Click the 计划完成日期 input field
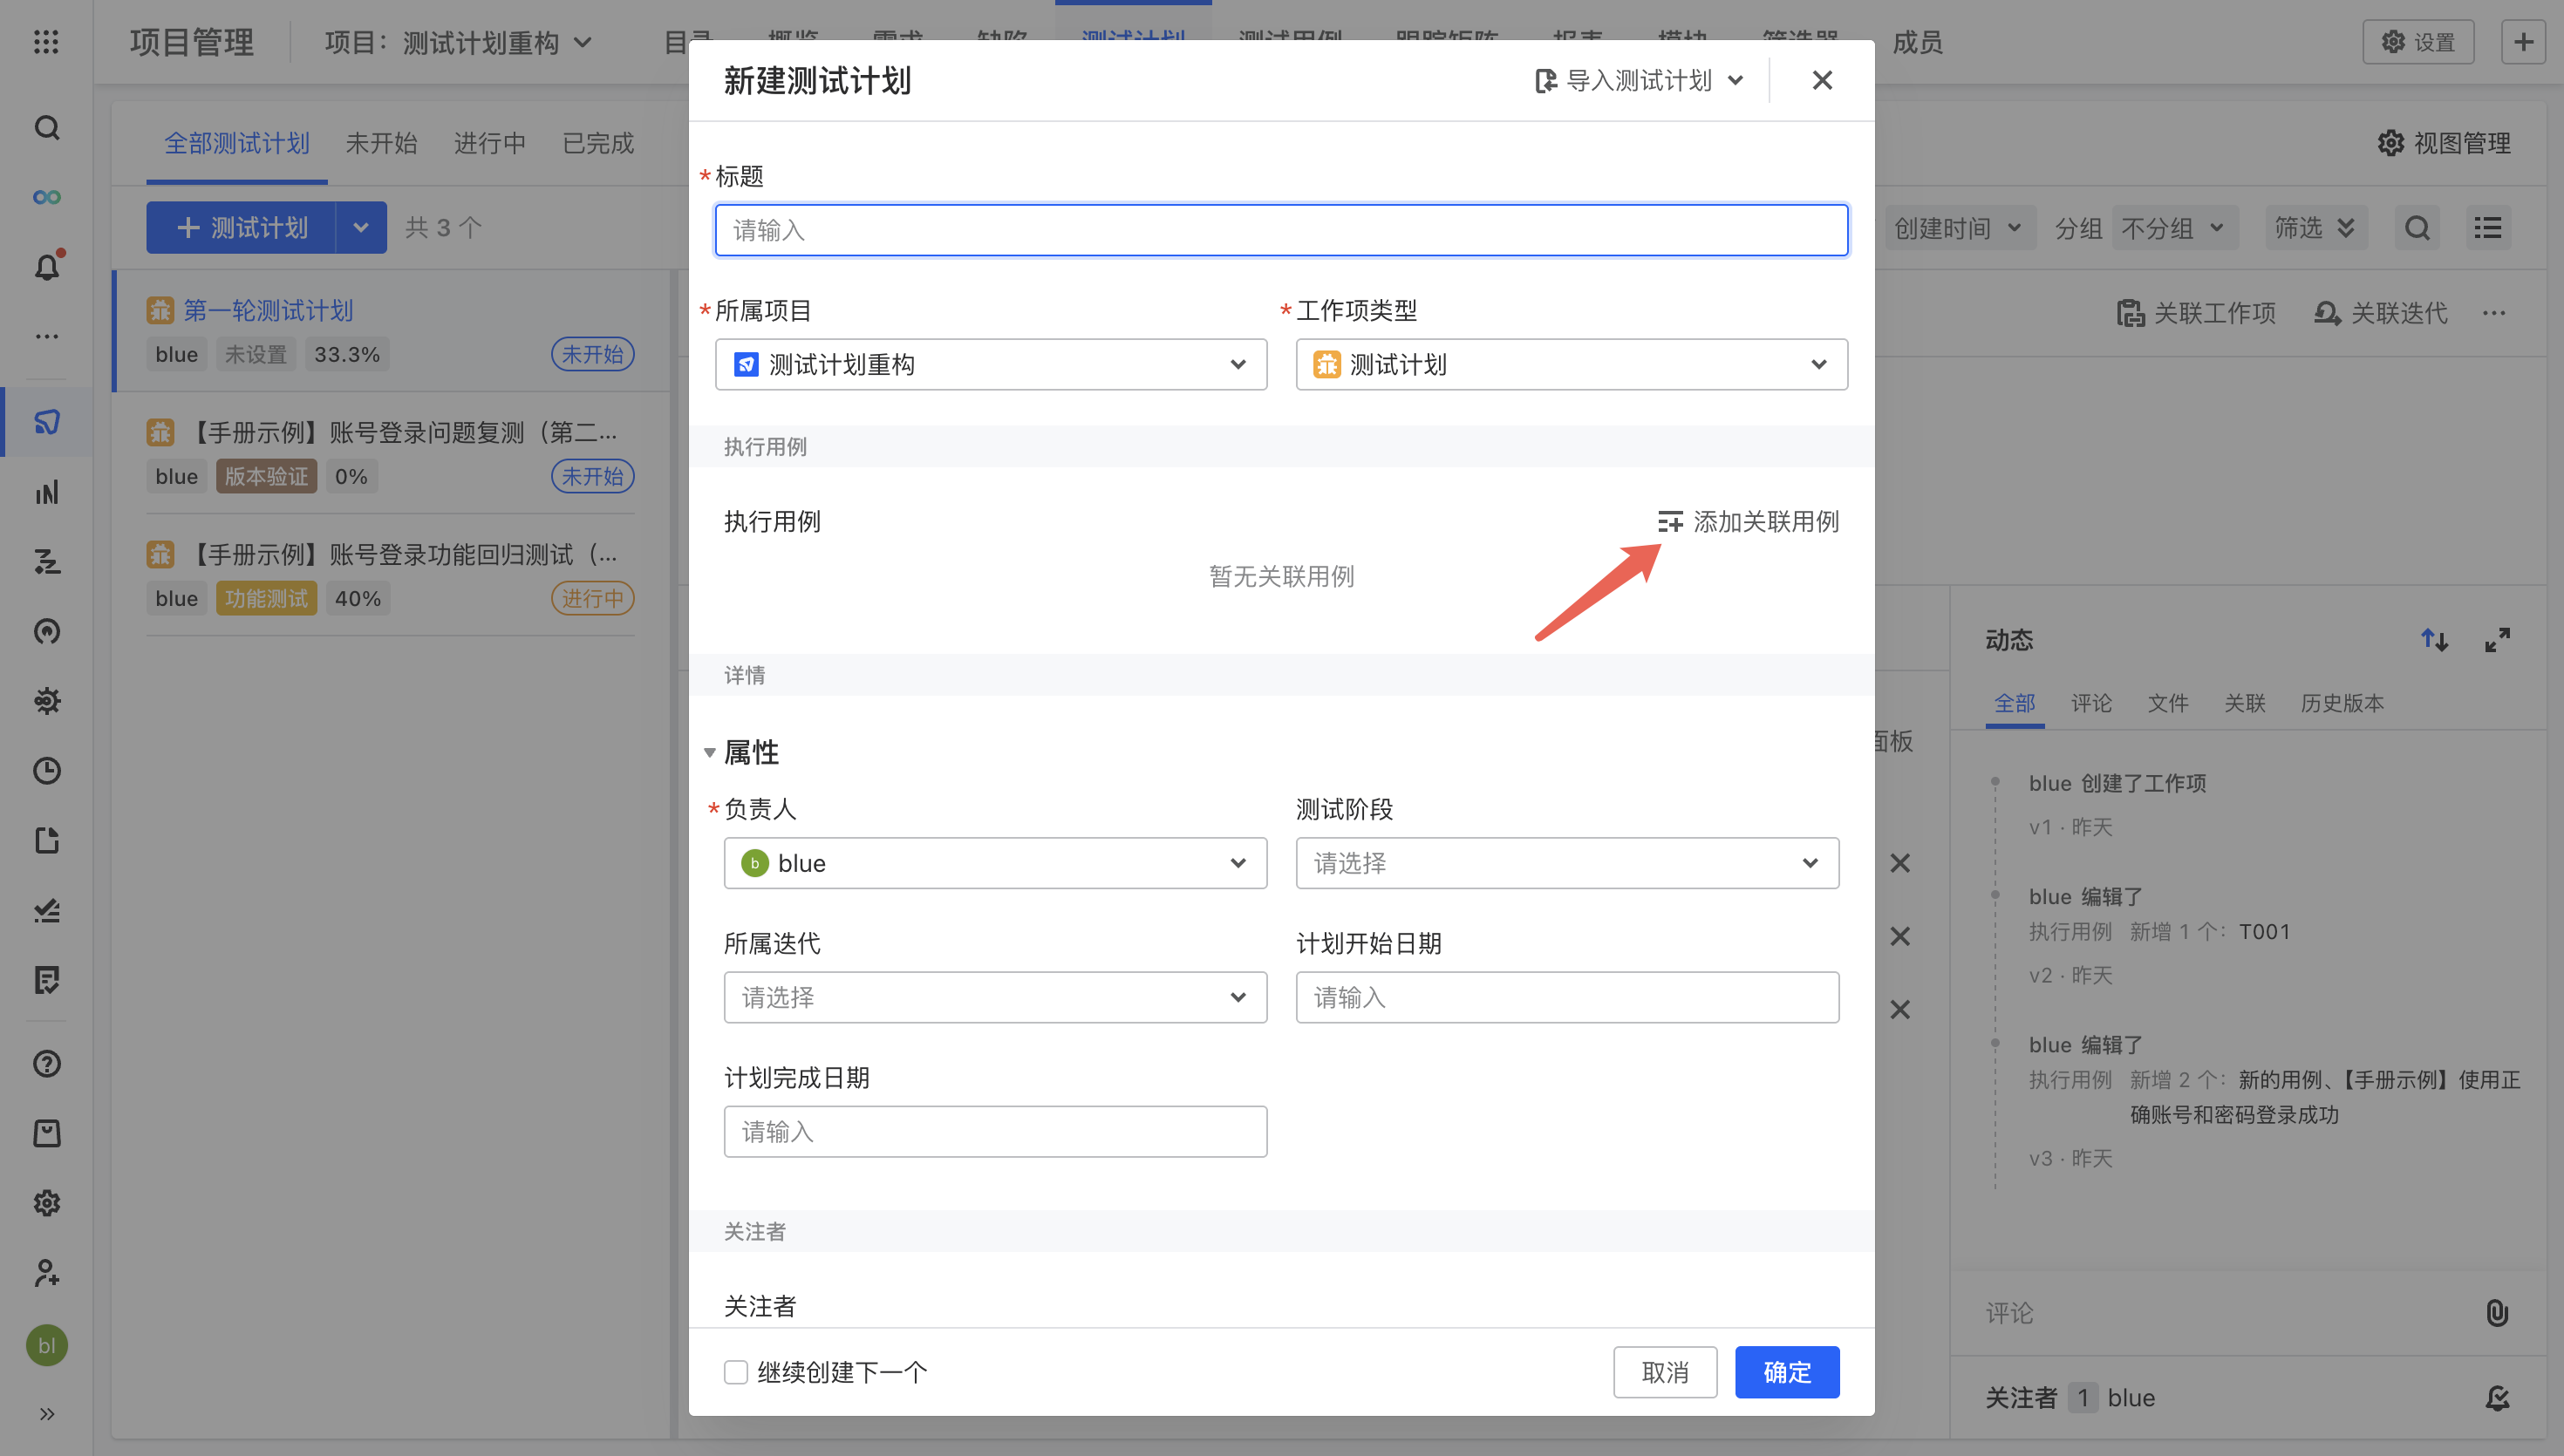 coord(995,1131)
